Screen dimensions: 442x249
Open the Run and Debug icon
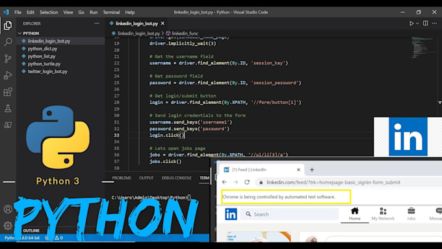tap(8, 75)
